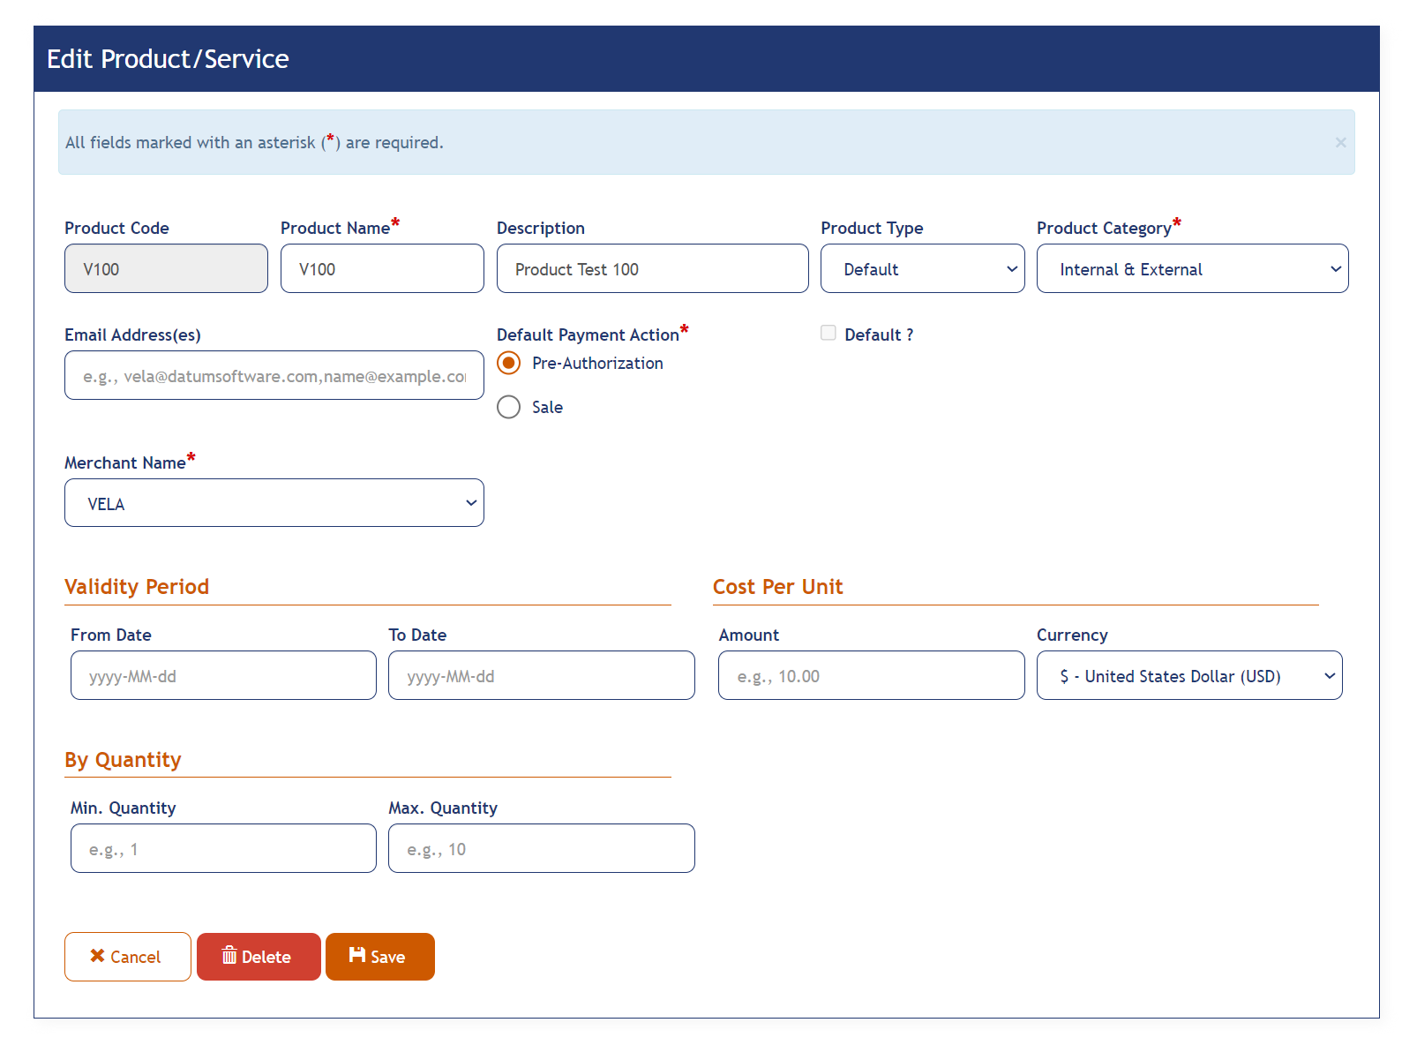Click the Product Category label

pyautogui.click(x=1104, y=228)
